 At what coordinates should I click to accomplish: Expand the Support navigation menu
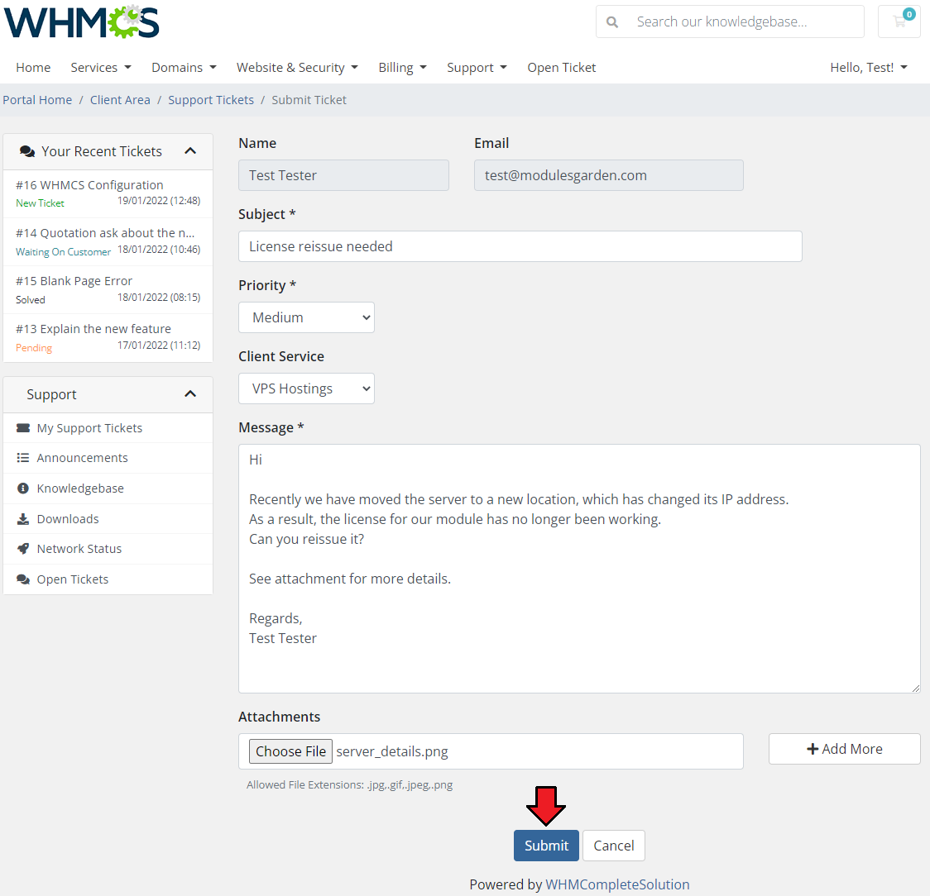tap(477, 68)
